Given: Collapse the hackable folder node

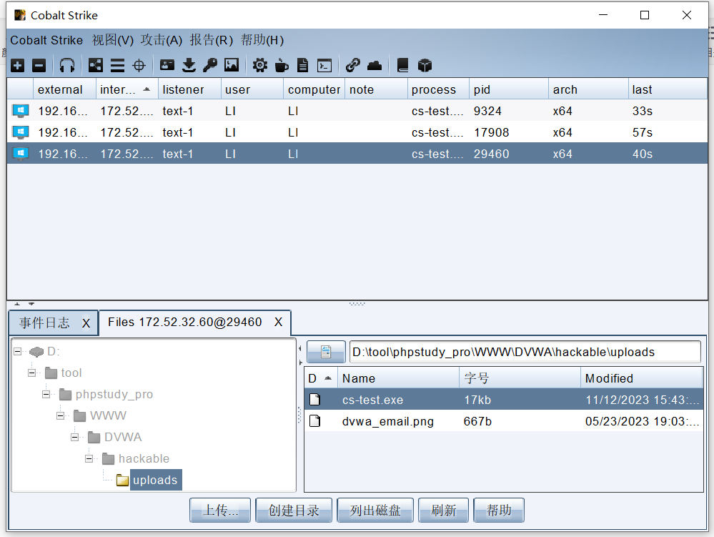Looking at the screenshot, I should click(x=89, y=458).
